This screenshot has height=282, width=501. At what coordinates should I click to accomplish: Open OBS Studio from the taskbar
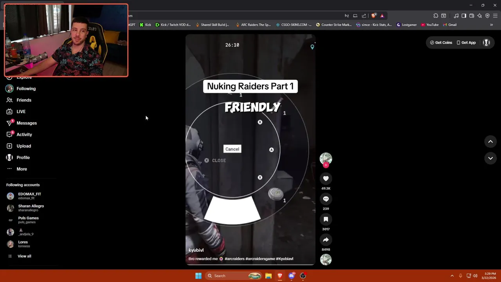pos(303,276)
